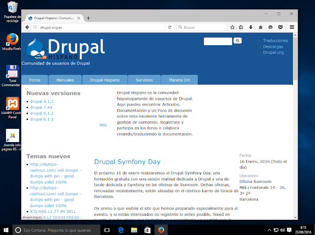Click Drupal Hispano drop logo
Screen dimensions: 315x235
pyautogui.click(x=36, y=49)
